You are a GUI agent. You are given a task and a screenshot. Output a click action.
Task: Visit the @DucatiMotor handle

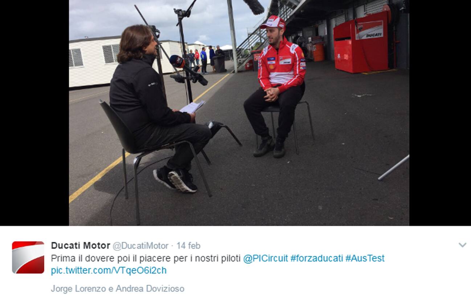pyautogui.click(x=141, y=246)
